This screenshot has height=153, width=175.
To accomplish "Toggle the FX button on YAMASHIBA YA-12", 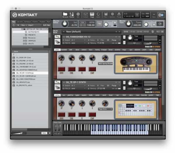I will pos(82,69).
